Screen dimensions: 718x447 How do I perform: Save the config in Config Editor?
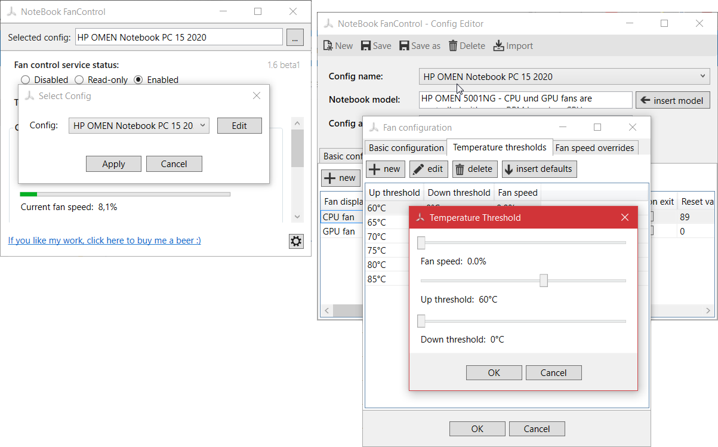376,46
